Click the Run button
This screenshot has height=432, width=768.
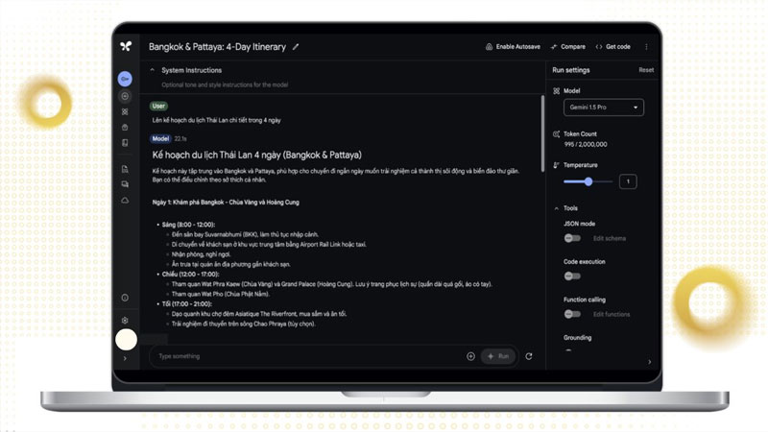(498, 356)
